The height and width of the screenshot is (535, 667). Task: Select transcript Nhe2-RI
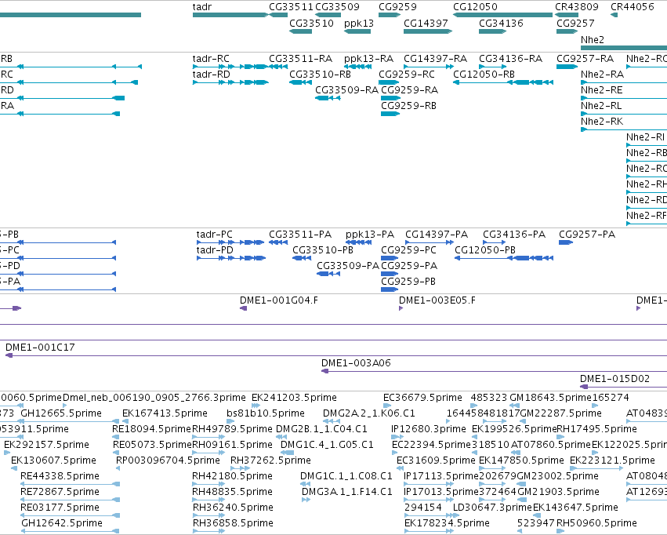(647, 146)
